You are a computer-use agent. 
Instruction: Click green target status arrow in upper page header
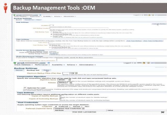point(15,15)
